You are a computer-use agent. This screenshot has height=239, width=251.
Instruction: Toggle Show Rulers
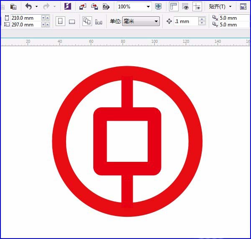(174, 7)
